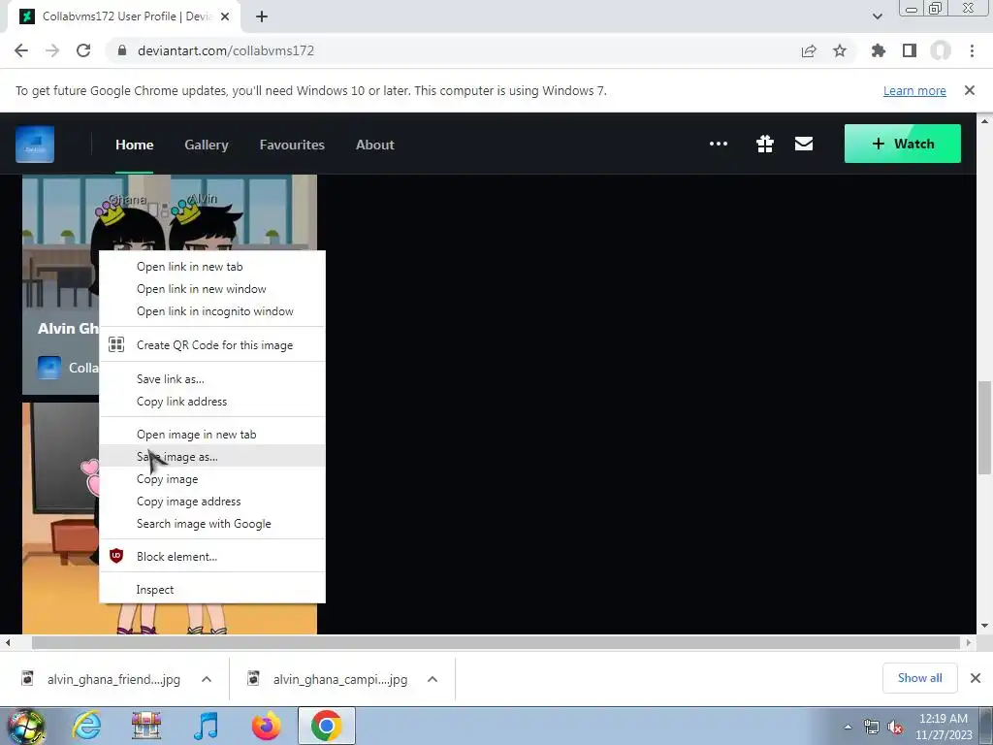The image size is (993, 745).
Task: Click Show all downloads button
Action: click(919, 678)
